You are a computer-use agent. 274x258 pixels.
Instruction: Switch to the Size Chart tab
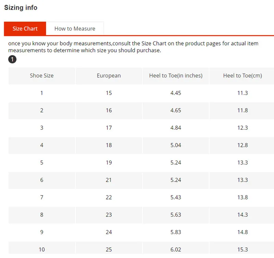25,29
